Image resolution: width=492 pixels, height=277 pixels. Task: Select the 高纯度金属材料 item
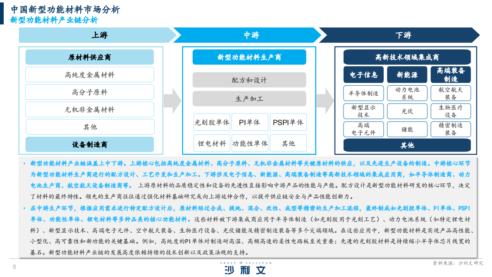click(x=90, y=74)
